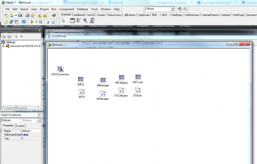Click the Object TreeView horizontal scrollbar
This screenshot has width=257, height=164.
click(x=21, y=107)
